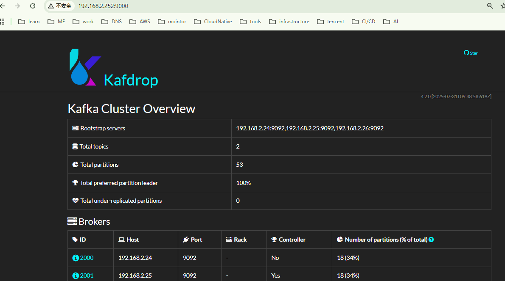This screenshot has height=281, width=505.
Task: Open the CI/CD bookmark folder
Action: pos(364,22)
